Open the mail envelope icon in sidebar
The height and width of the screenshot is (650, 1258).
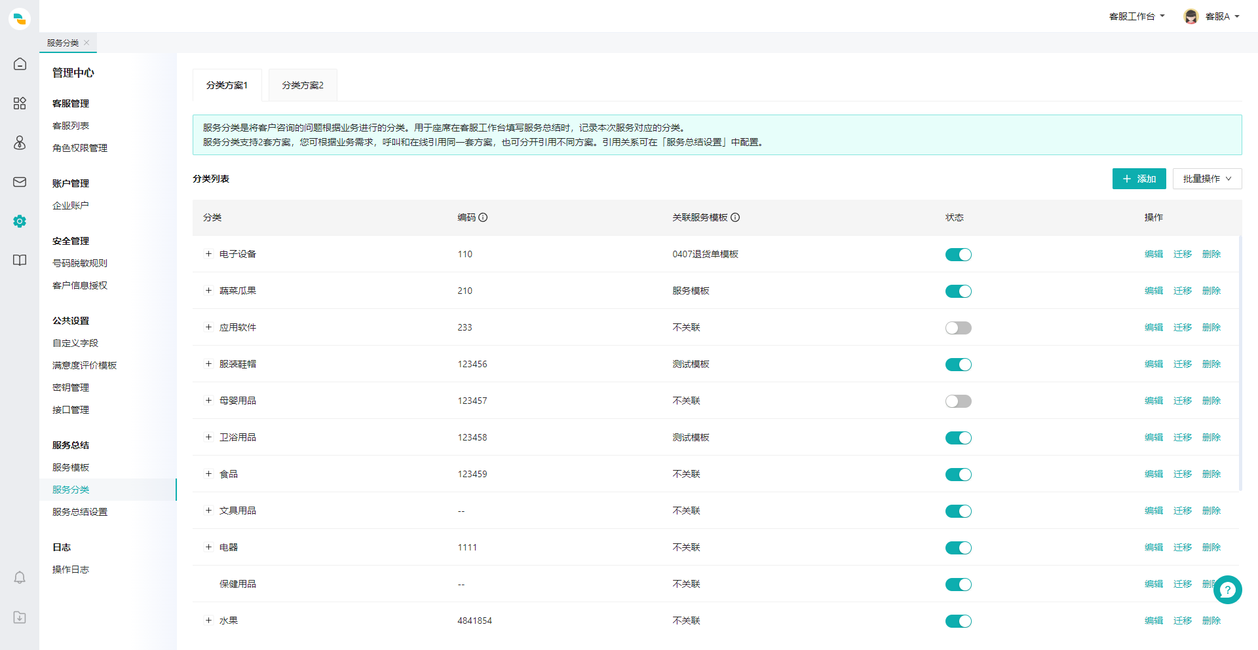[20, 182]
